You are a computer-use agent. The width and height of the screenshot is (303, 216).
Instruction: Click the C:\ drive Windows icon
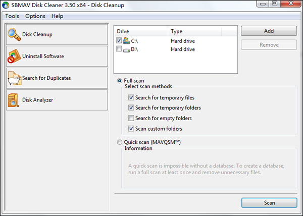(x=126, y=40)
